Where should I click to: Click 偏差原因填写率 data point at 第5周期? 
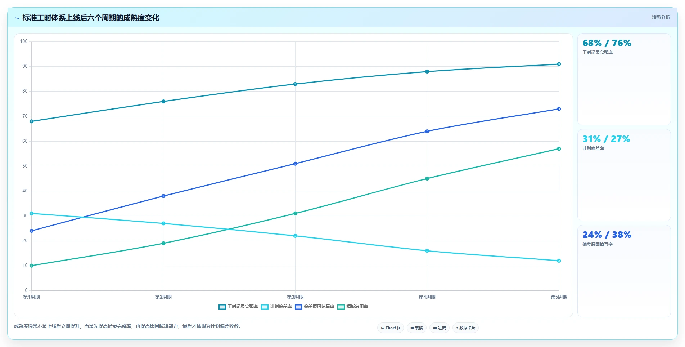(559, 109)
